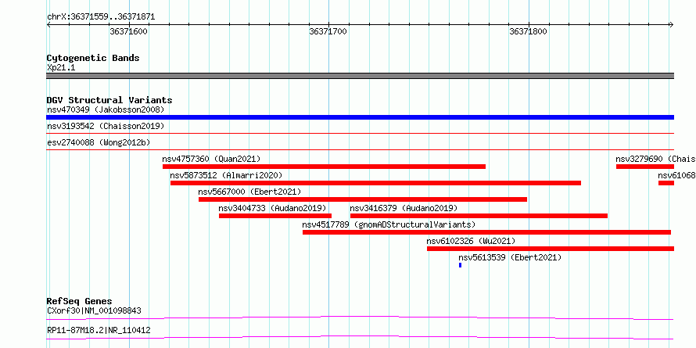Select the esv2740088 (Wong2012b) variant line

(x=360, y=149)
